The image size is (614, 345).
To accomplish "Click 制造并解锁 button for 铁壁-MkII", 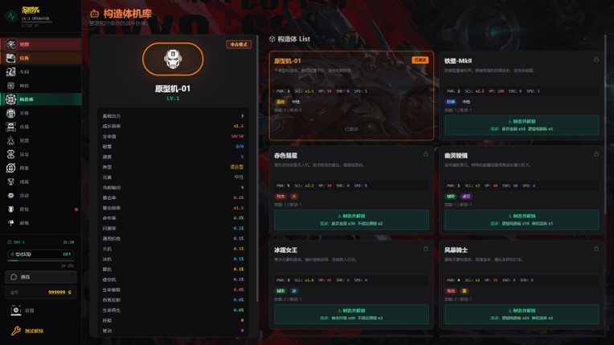I will (522, 125).
